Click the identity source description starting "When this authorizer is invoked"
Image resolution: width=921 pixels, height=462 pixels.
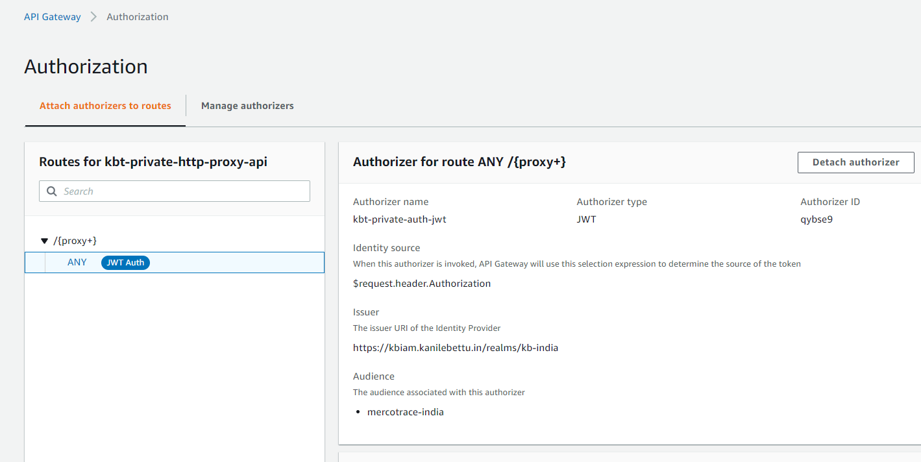(x=577, y=264)
